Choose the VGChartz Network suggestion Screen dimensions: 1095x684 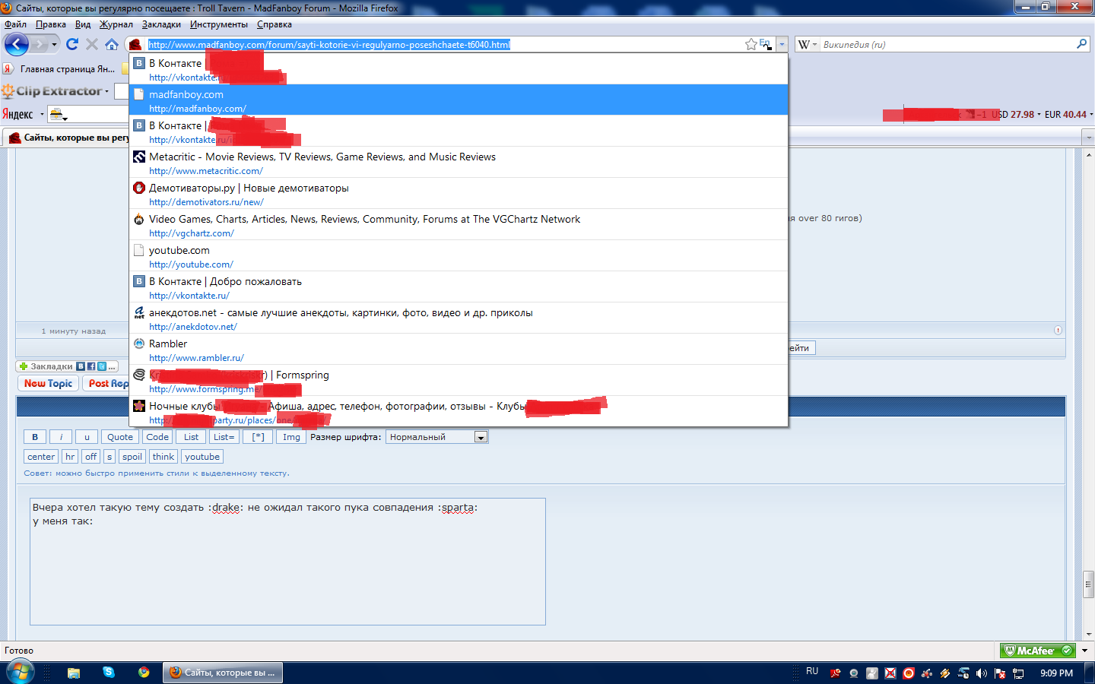pos(459,224)
